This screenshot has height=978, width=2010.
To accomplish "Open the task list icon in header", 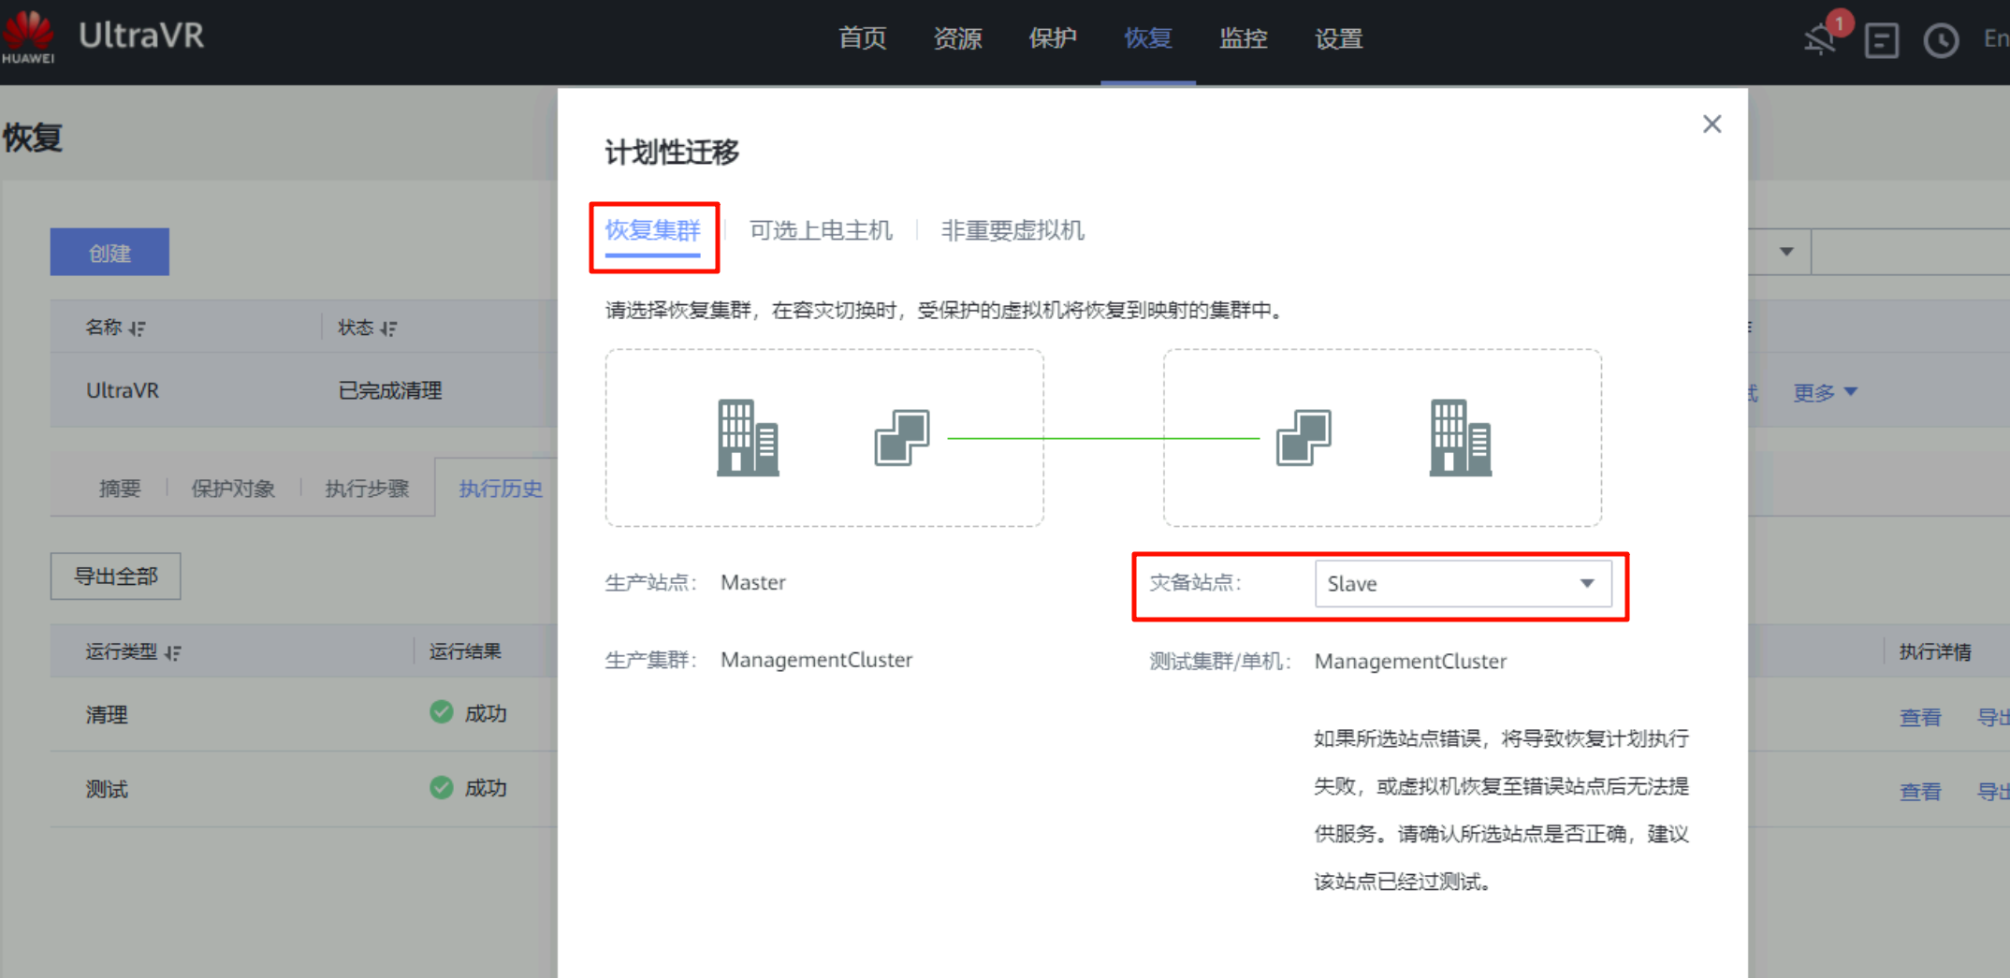I will (x=1881, y=40).
